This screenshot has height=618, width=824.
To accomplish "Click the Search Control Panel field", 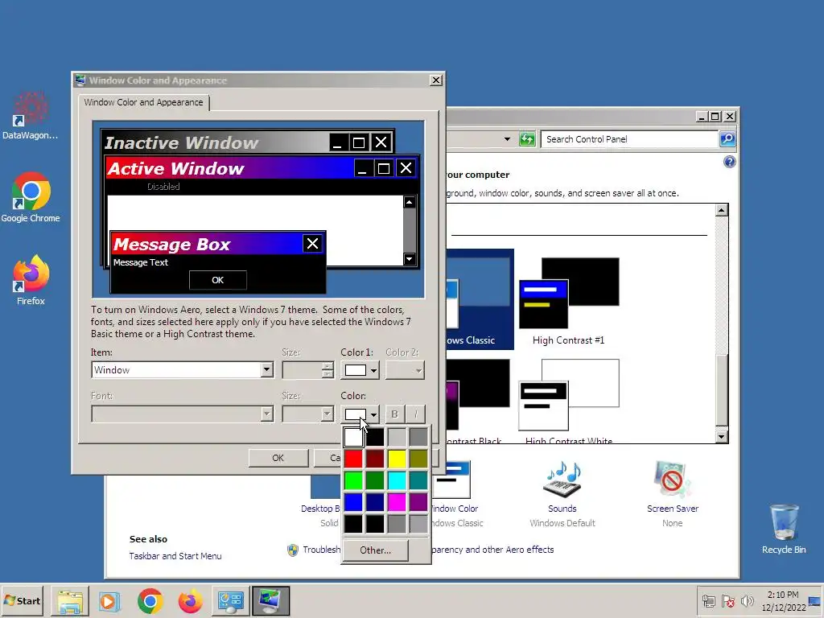I will tap(629, 139).
